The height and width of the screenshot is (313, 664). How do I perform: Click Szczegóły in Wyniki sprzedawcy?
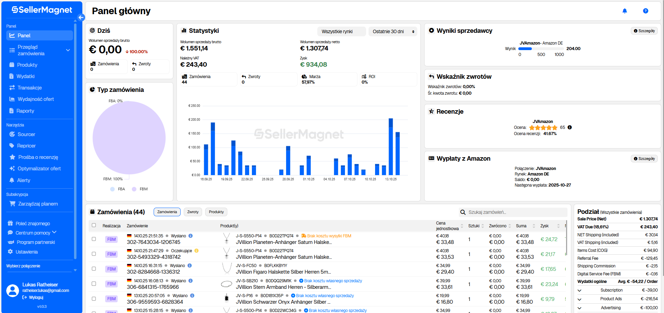coord(644,31)
